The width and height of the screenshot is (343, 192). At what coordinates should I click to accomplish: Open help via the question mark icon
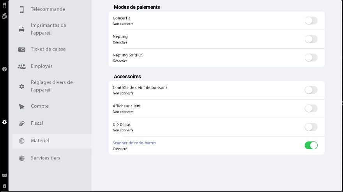coord(5,69)
